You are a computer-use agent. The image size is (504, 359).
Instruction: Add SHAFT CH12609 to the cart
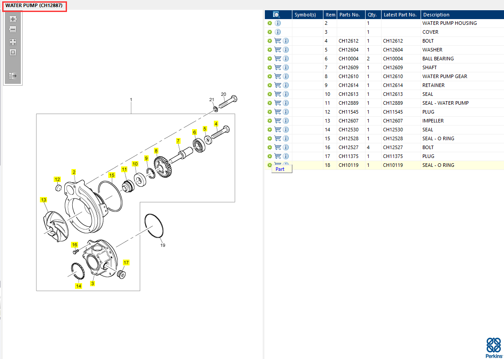pyautogui.click(x=278, y=67)
